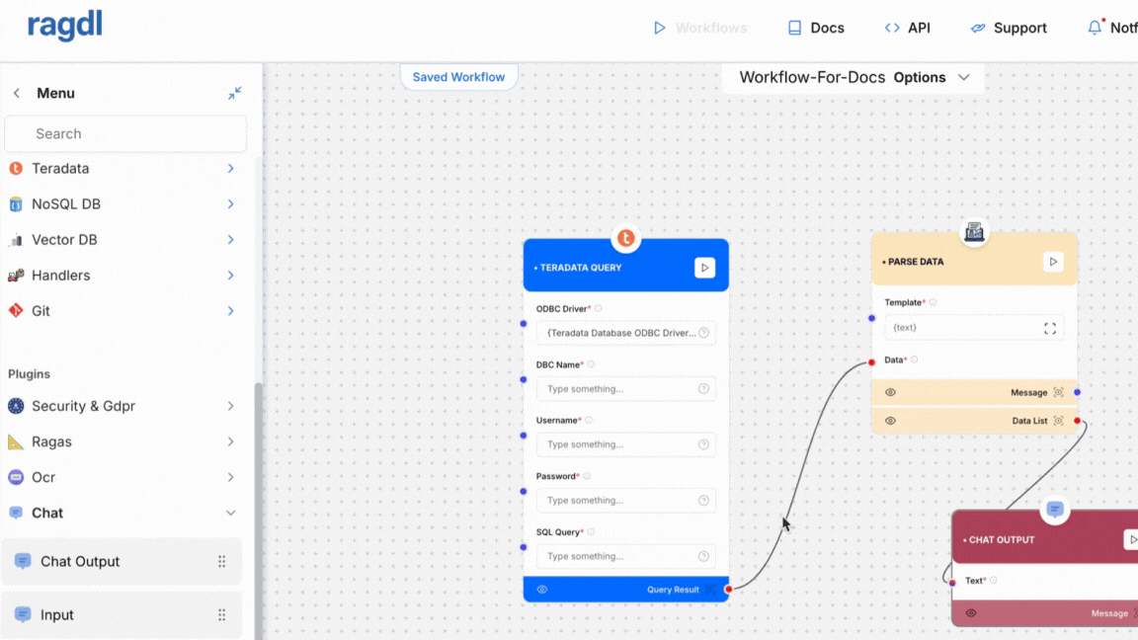Open the API nav item
This screenshot has width=1138, height=640.
(907, 28)
